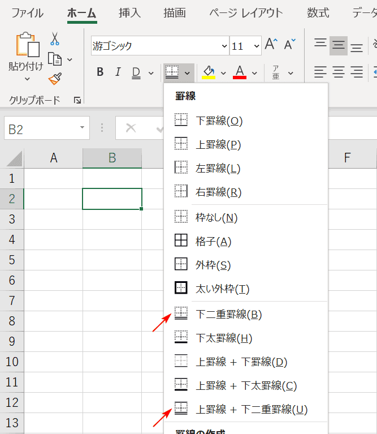The height and width of the screenshot is (434, 377).
Task: Choose 上罫線 + 下二重罫線(U) option
Action: (x=246, y=409)
